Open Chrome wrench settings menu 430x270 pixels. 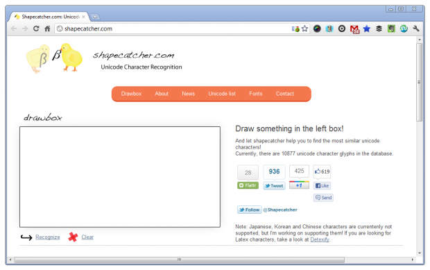(416, 28)
